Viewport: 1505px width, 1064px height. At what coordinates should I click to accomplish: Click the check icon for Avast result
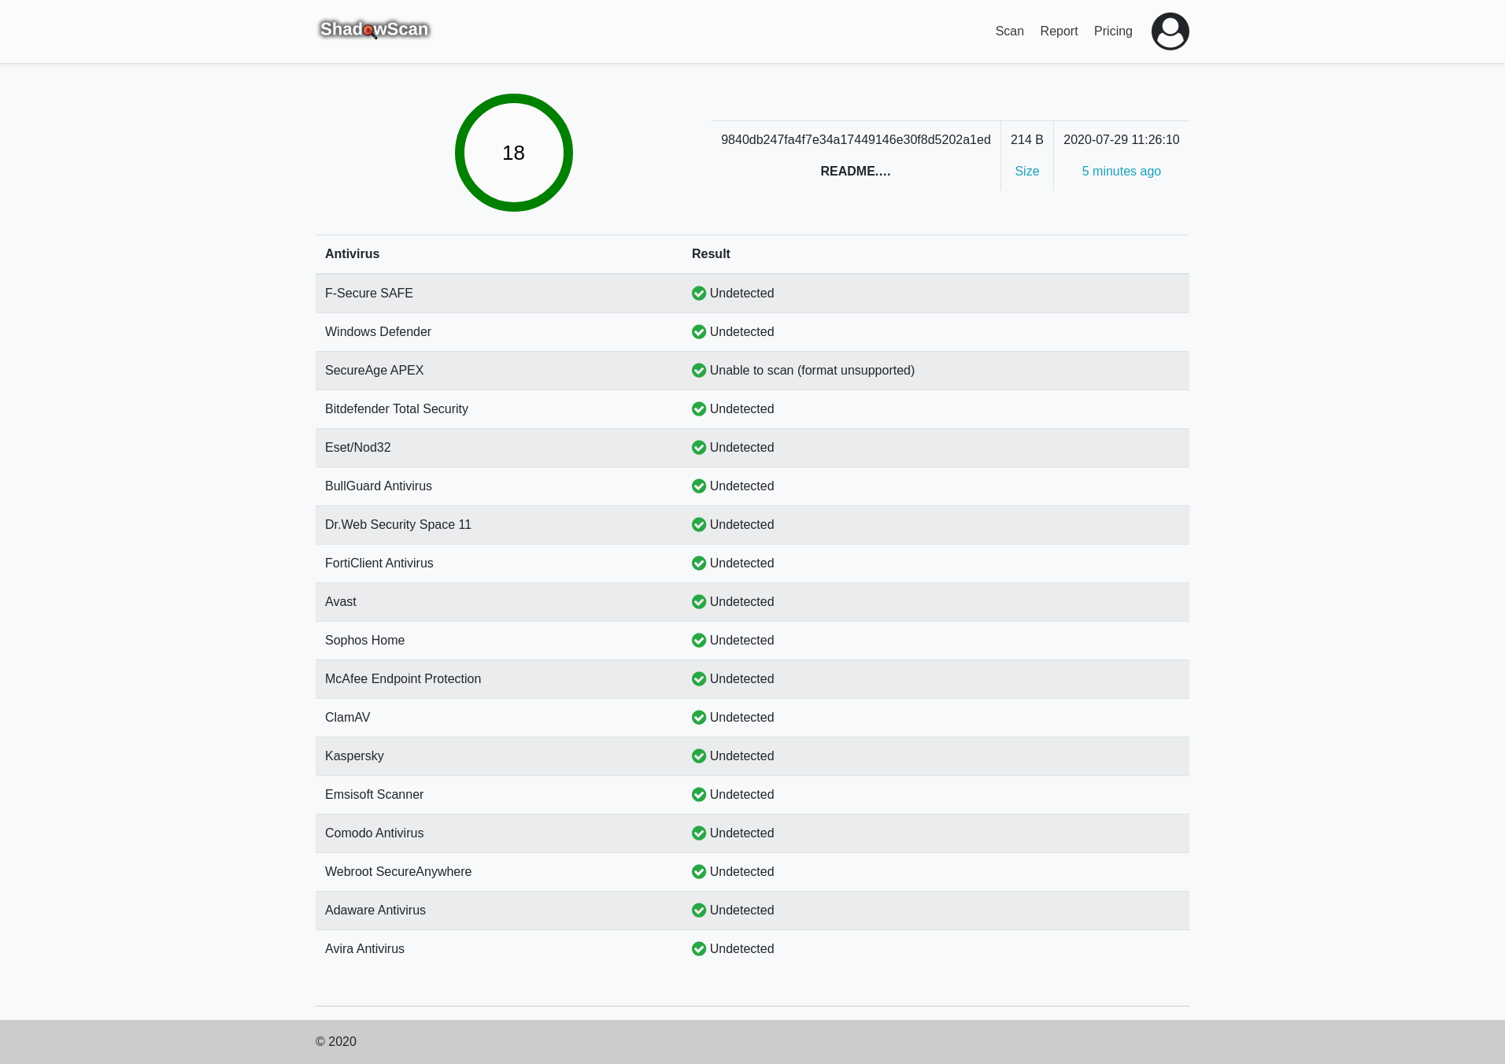pyautogui.click(x=698, y=602)
